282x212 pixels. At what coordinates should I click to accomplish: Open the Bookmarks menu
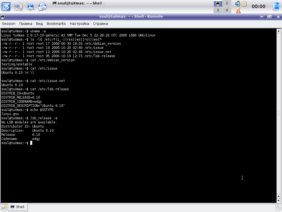(x=56, y=24)
